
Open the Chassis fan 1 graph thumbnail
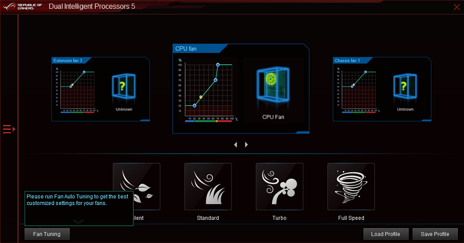coord(359,90)
